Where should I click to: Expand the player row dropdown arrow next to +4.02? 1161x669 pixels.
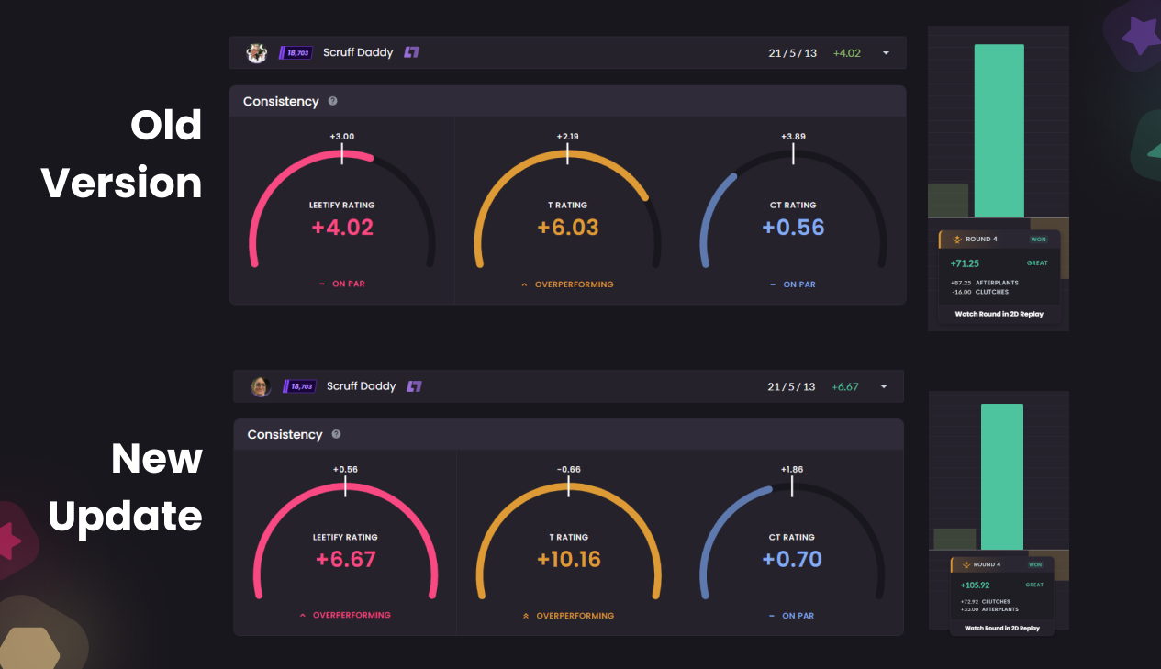coord(886,53)
